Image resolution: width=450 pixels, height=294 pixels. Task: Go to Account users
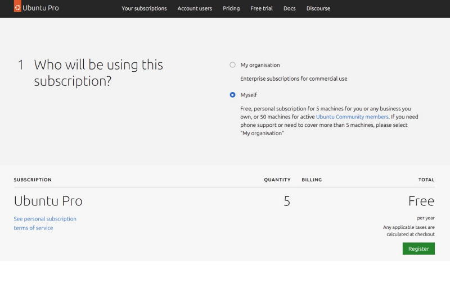tap(195, 8)
